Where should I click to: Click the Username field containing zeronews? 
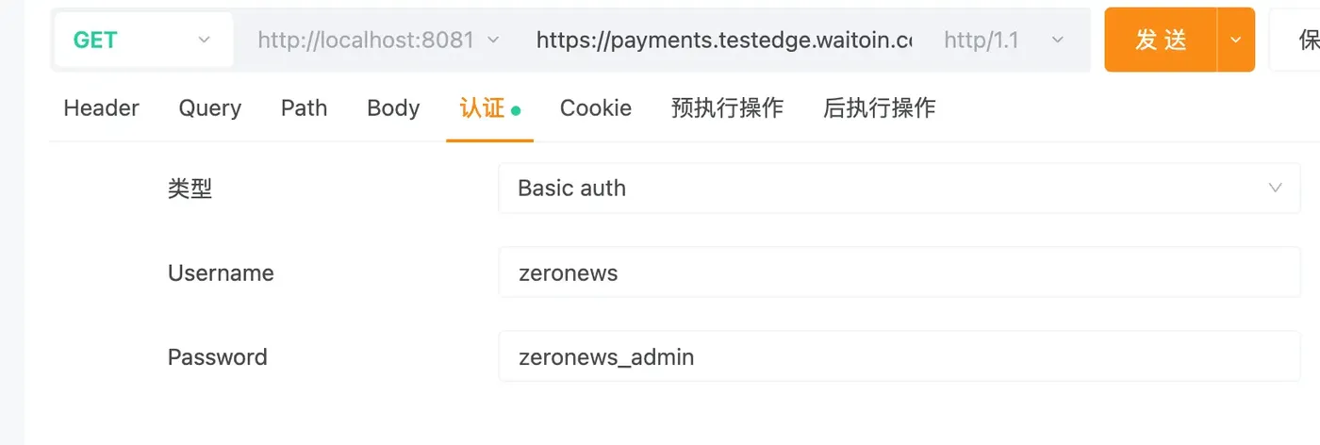(899, 272)
